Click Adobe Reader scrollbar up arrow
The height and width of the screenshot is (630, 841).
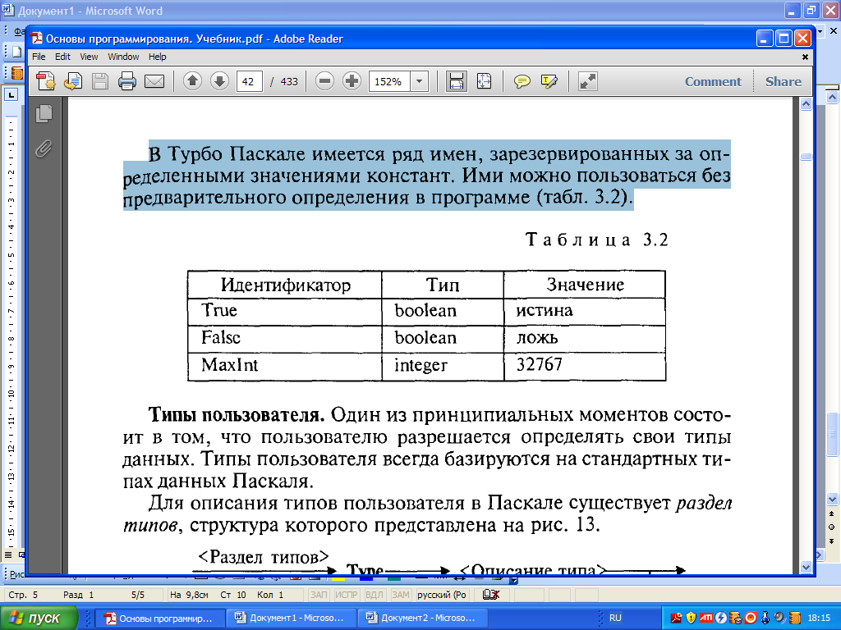coord(806,104)
